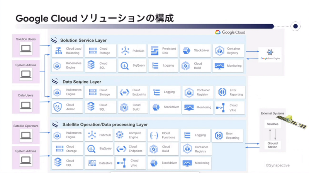Select Cloud Storage icon in Solution Service Layer
The width and height of the screenshot is (309, 173).
tap(93, 51)
